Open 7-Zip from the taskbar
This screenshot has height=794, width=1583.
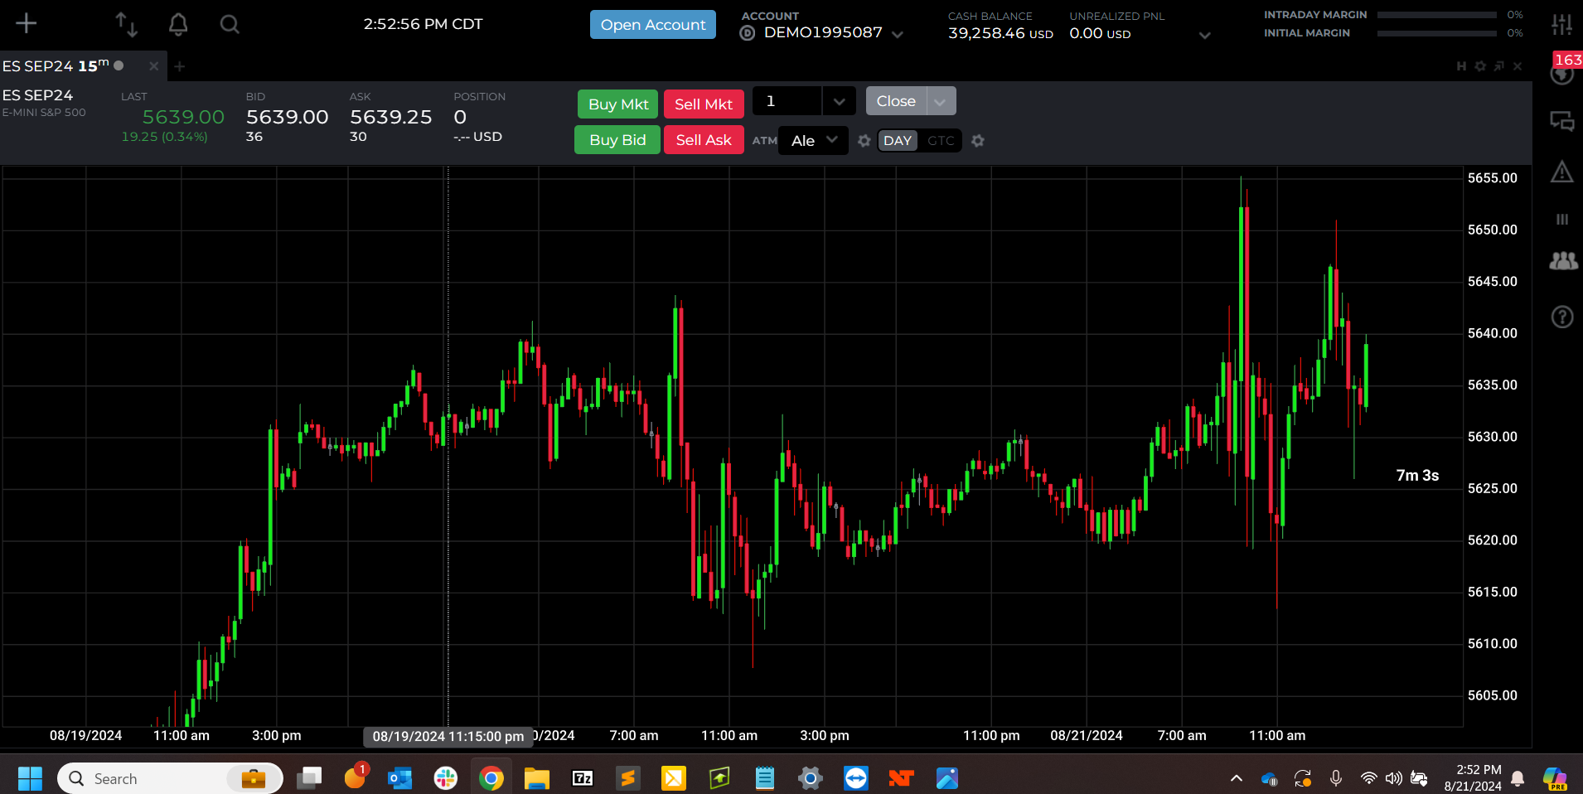583,778
